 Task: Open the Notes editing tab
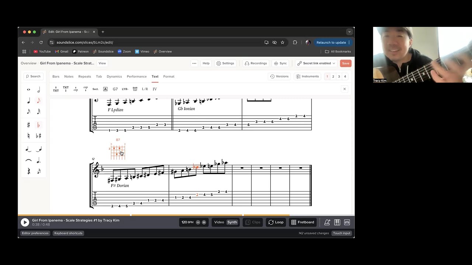pyautogui.click(x=69, y=77)
